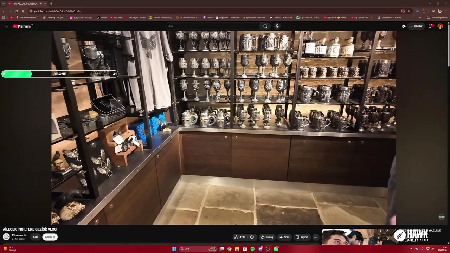The image size is (450, 253).
Task: Open the GSB Yurt ve Kredi bookmark
Action: click(28, 17)
